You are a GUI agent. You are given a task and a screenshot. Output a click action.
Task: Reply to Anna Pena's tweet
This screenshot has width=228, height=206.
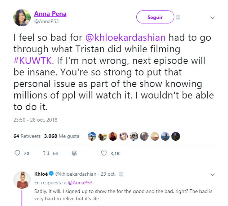(17, 153)
